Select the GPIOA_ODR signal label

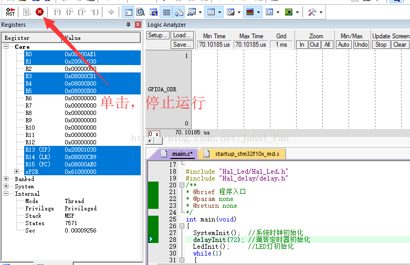point(162,89)
